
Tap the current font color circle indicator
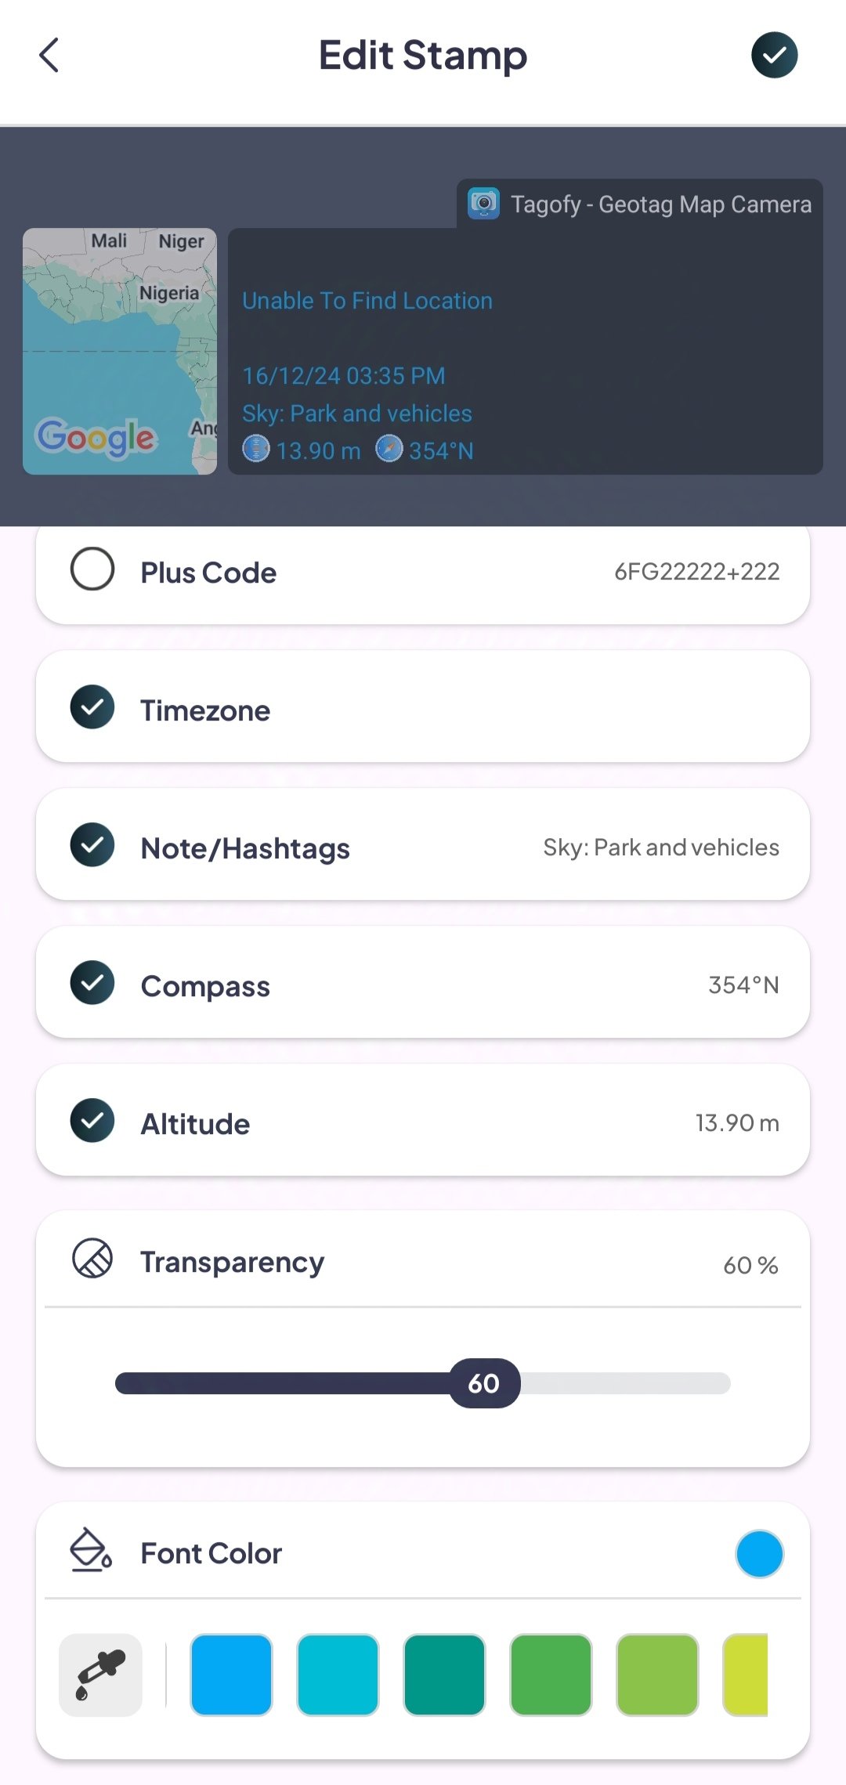click(x=759, y=1553)
